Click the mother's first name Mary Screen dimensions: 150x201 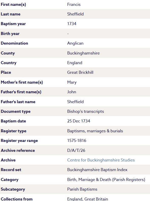(72, 82)
